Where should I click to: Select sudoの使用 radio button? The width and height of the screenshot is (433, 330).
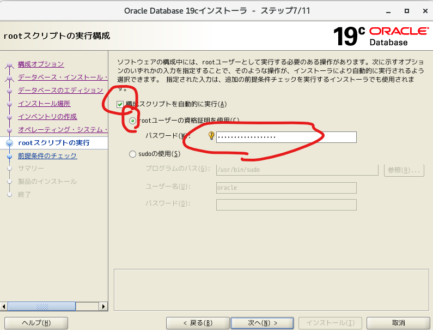(132, 154)
